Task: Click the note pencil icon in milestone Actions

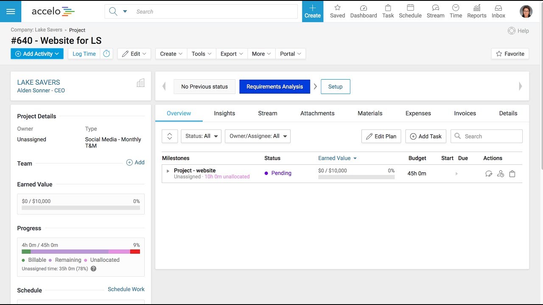Action: [x=489, y=173]
